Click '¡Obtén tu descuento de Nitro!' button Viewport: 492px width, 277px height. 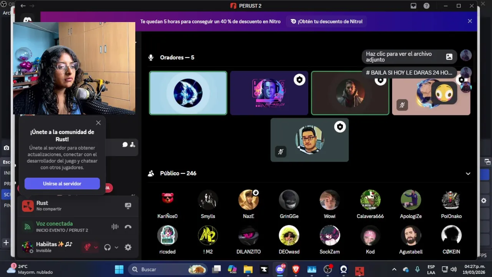(326, 22)
